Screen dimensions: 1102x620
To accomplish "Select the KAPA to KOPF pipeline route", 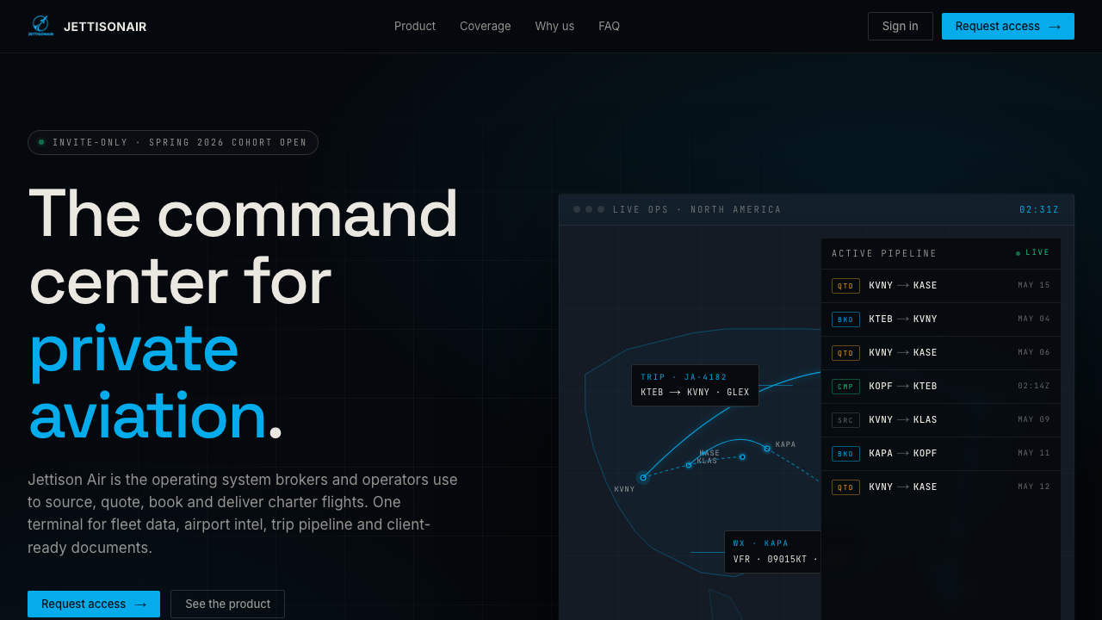I will point(903,454).
